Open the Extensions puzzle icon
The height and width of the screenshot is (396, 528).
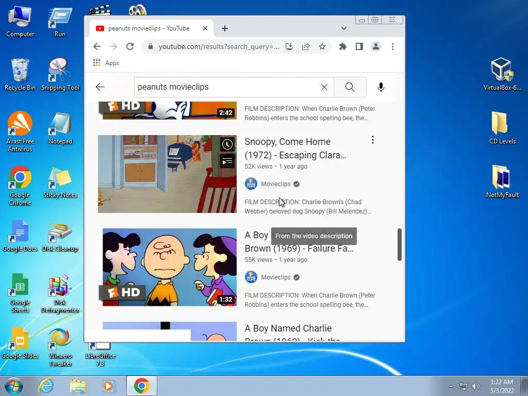[343, 46]
